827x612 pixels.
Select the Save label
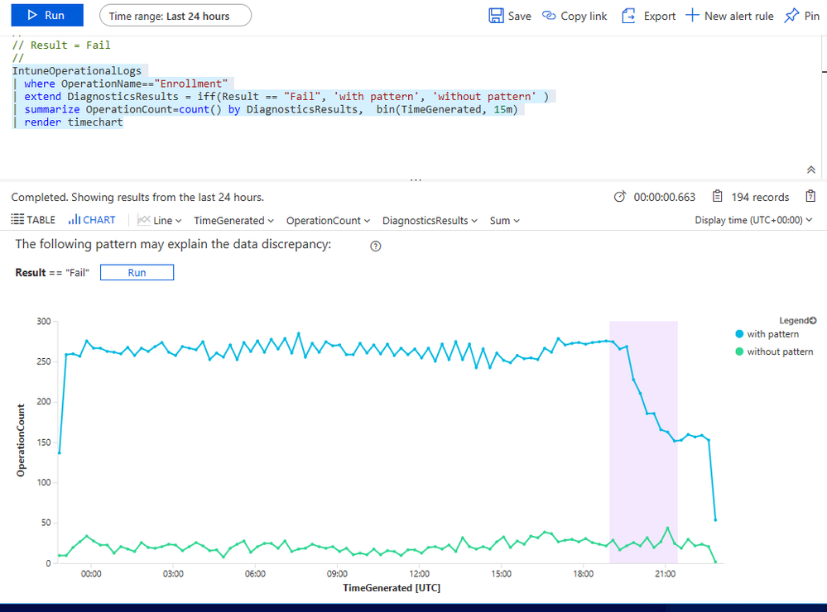(520, 17)
